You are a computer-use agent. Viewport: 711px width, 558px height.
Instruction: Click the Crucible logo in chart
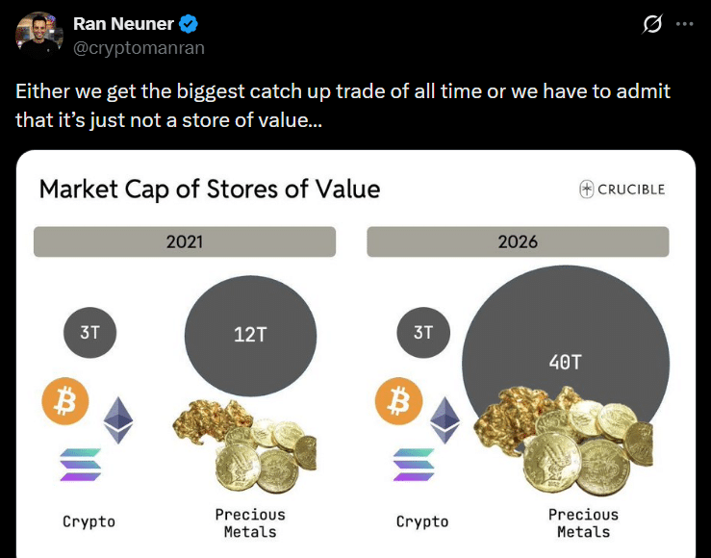click(x=622, y=190)
